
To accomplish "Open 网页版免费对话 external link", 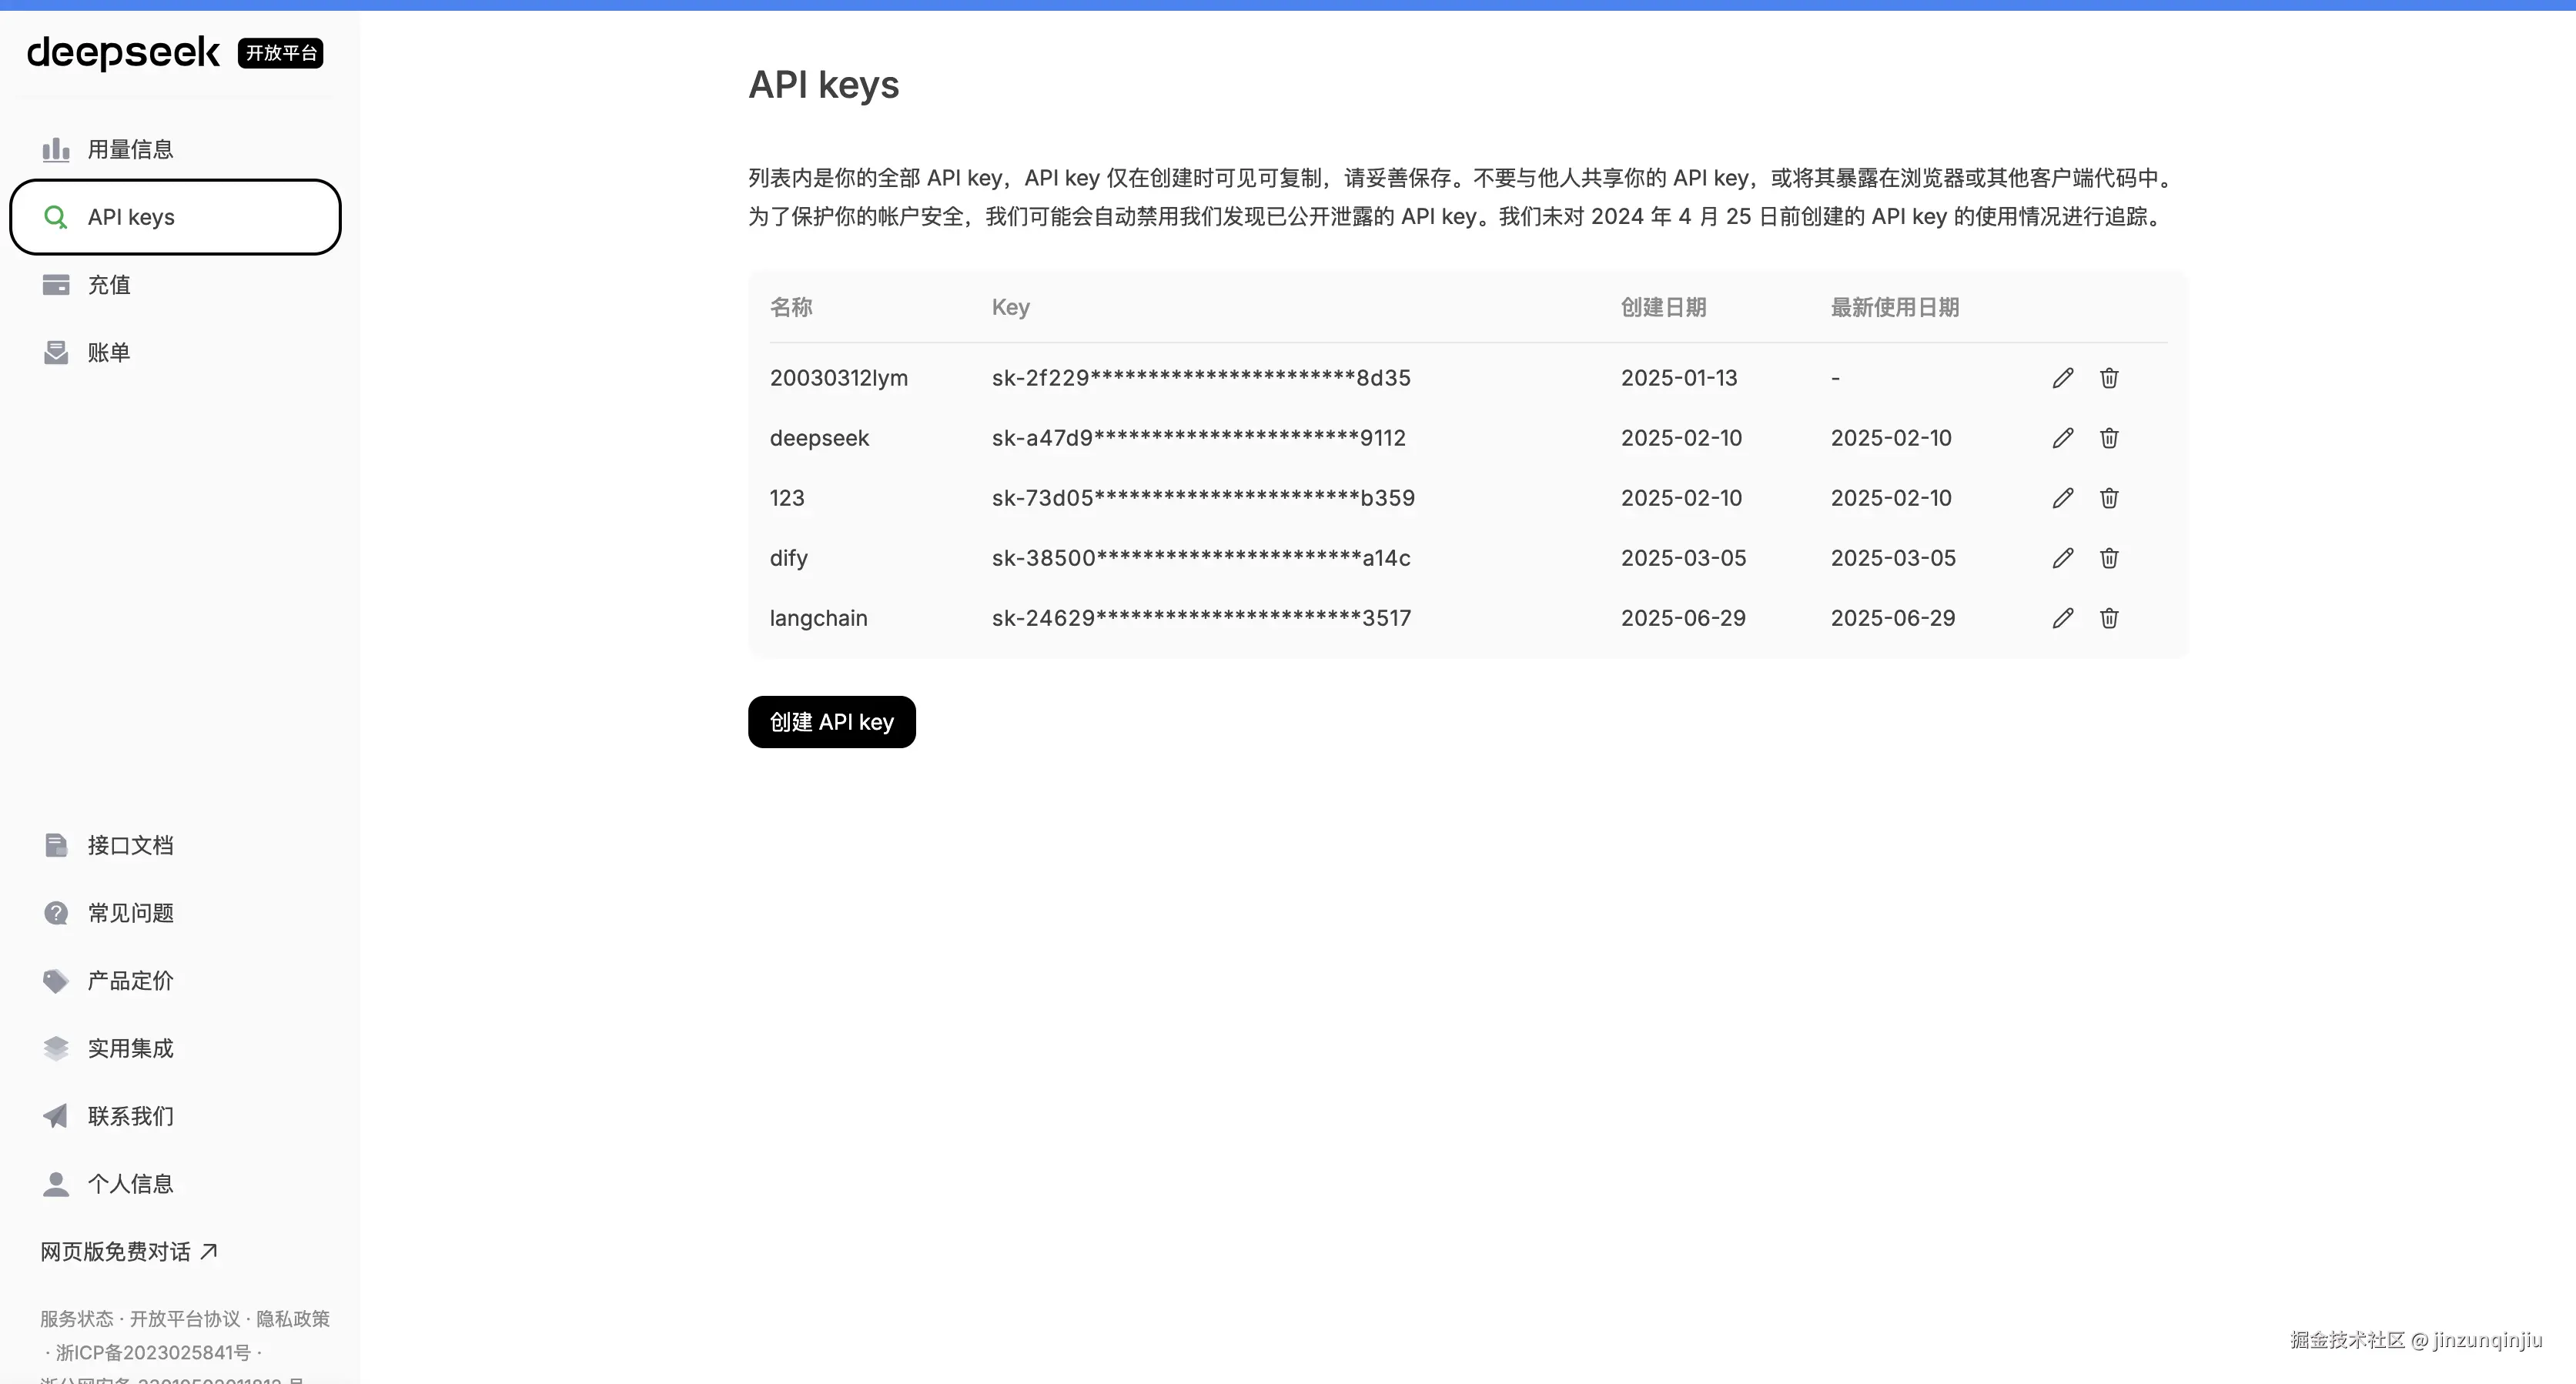I will coord(128,1252).
